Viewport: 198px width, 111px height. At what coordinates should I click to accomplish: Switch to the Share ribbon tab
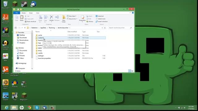(31, 13)
